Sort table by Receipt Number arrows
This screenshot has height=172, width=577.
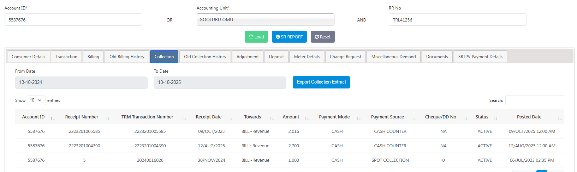click(107, 118)
